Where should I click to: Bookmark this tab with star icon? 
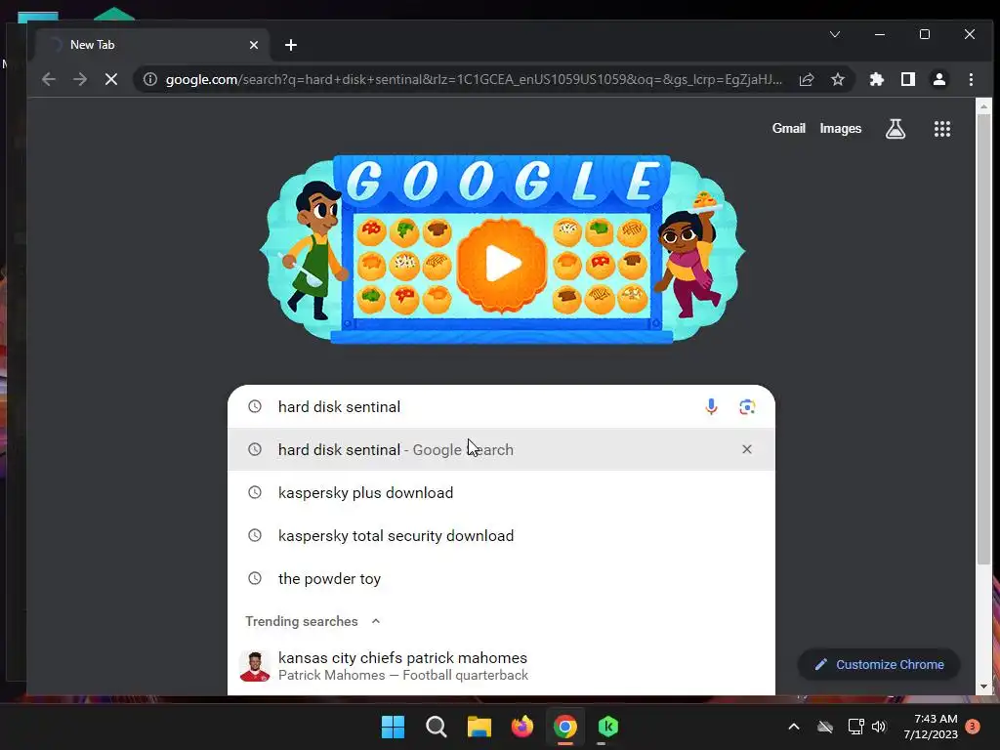coord(838,79)
